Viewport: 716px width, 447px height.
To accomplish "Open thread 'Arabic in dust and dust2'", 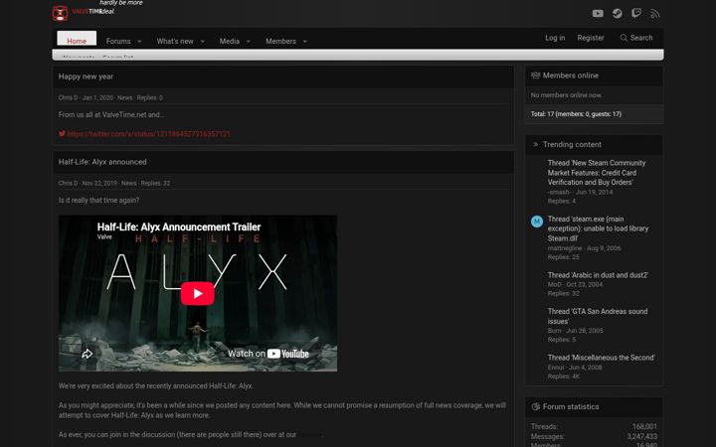I will (x=598, y=275).
